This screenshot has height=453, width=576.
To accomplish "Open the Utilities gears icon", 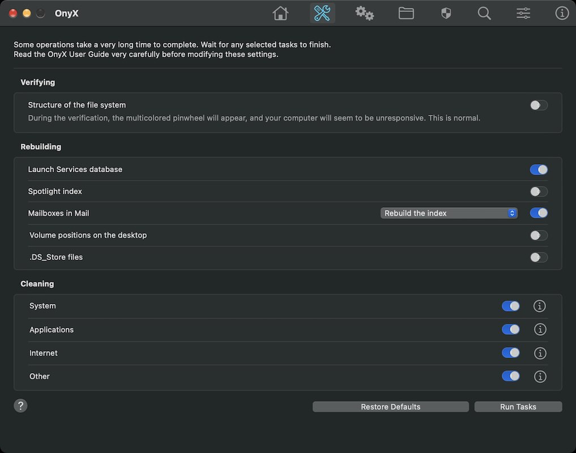I will click(x=364, y=13).
